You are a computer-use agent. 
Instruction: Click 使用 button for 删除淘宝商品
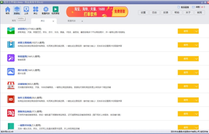coord(186,114)
